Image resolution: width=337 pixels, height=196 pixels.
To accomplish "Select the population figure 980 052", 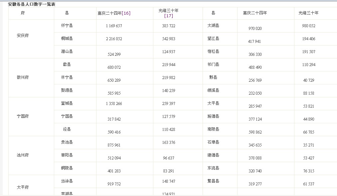I will click(308, 26).
